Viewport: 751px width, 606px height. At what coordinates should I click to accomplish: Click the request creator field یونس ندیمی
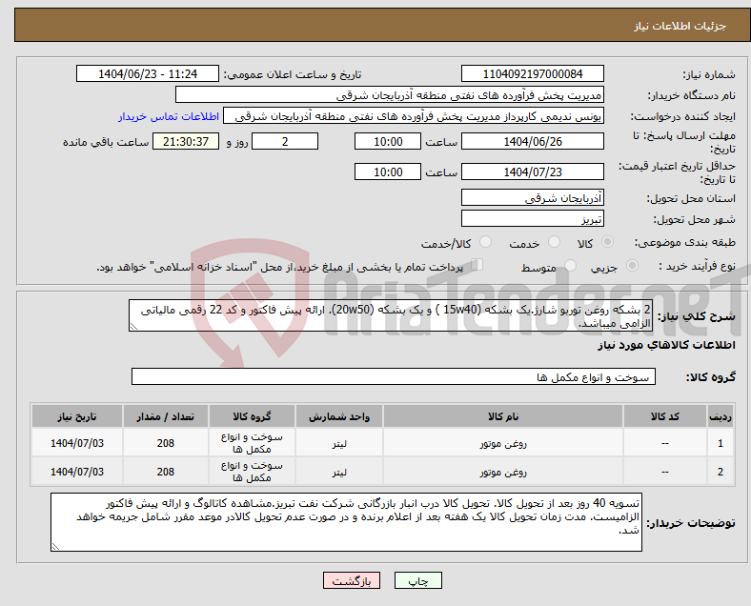(x=414, y=116)
